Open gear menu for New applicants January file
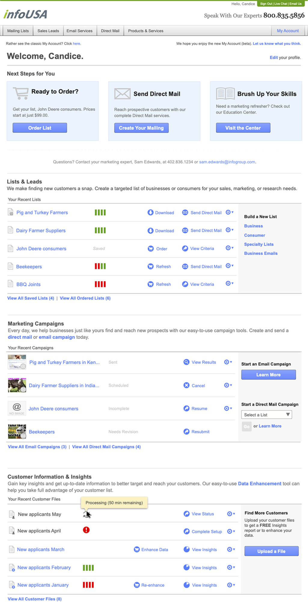This screenshot has width=308, height=614. [x=231, y=585]
